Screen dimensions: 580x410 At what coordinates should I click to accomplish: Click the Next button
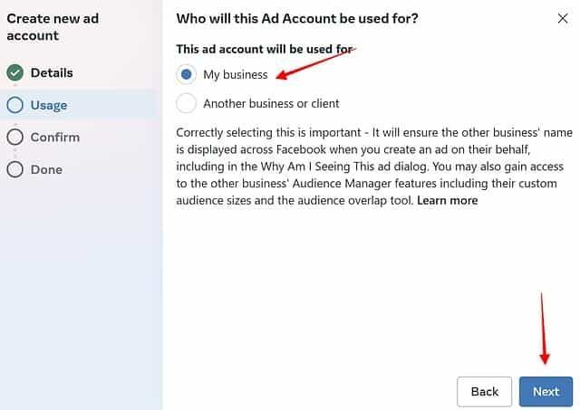[546, 392]
